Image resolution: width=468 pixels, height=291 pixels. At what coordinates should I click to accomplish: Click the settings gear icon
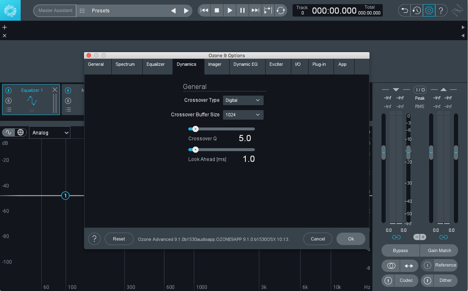[x=429, y=10]
